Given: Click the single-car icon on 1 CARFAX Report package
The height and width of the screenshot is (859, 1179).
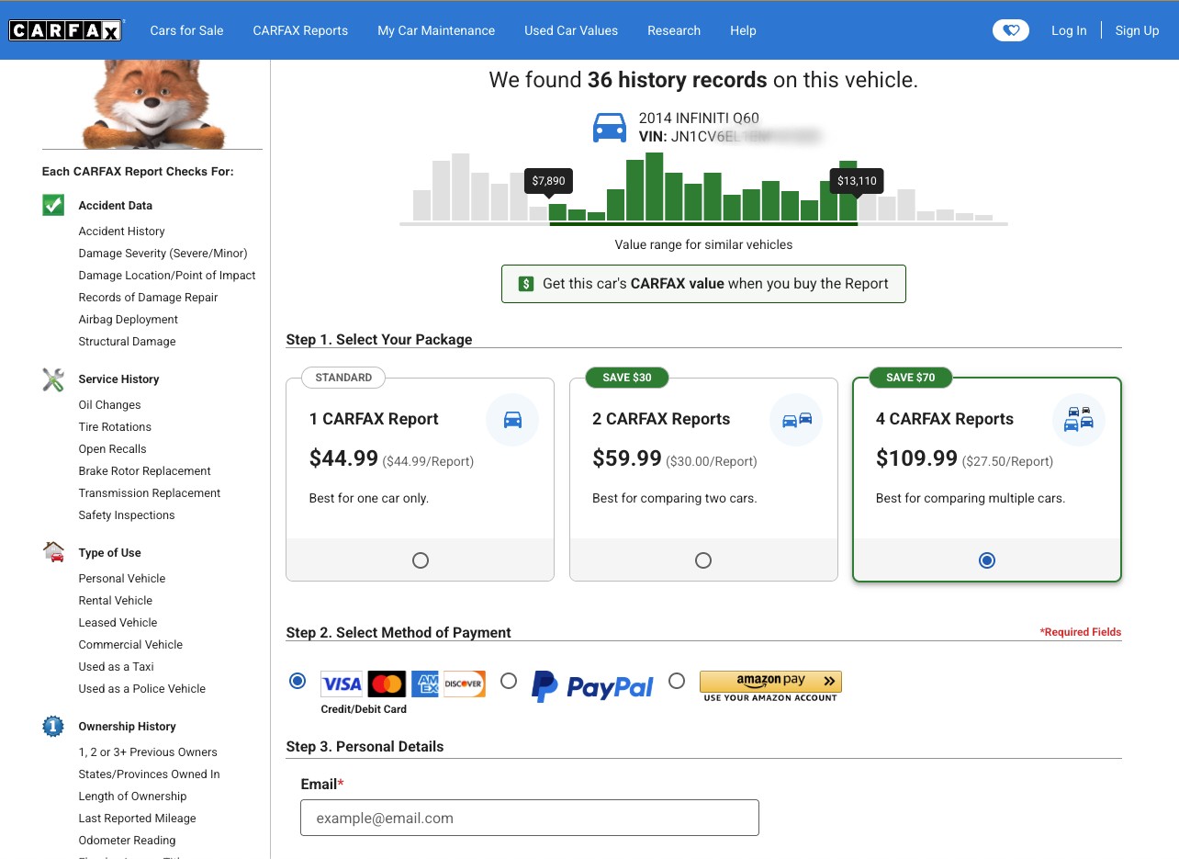Looking at the screenshot, I should (x=512, y=420).
